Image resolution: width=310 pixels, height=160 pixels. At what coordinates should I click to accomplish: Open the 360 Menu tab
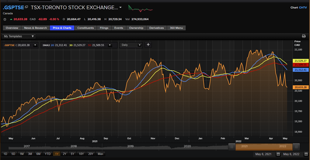pyautogui.click(x=176, y=28)
